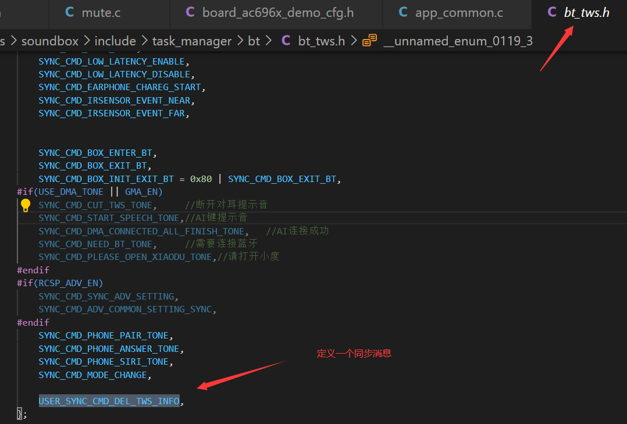Click SYNC_CMD_PLEASE_OPEN_XIAODU_TONE entry
Image resolution: width=627 pixels, height=424 pixels.
pos(125,257)
